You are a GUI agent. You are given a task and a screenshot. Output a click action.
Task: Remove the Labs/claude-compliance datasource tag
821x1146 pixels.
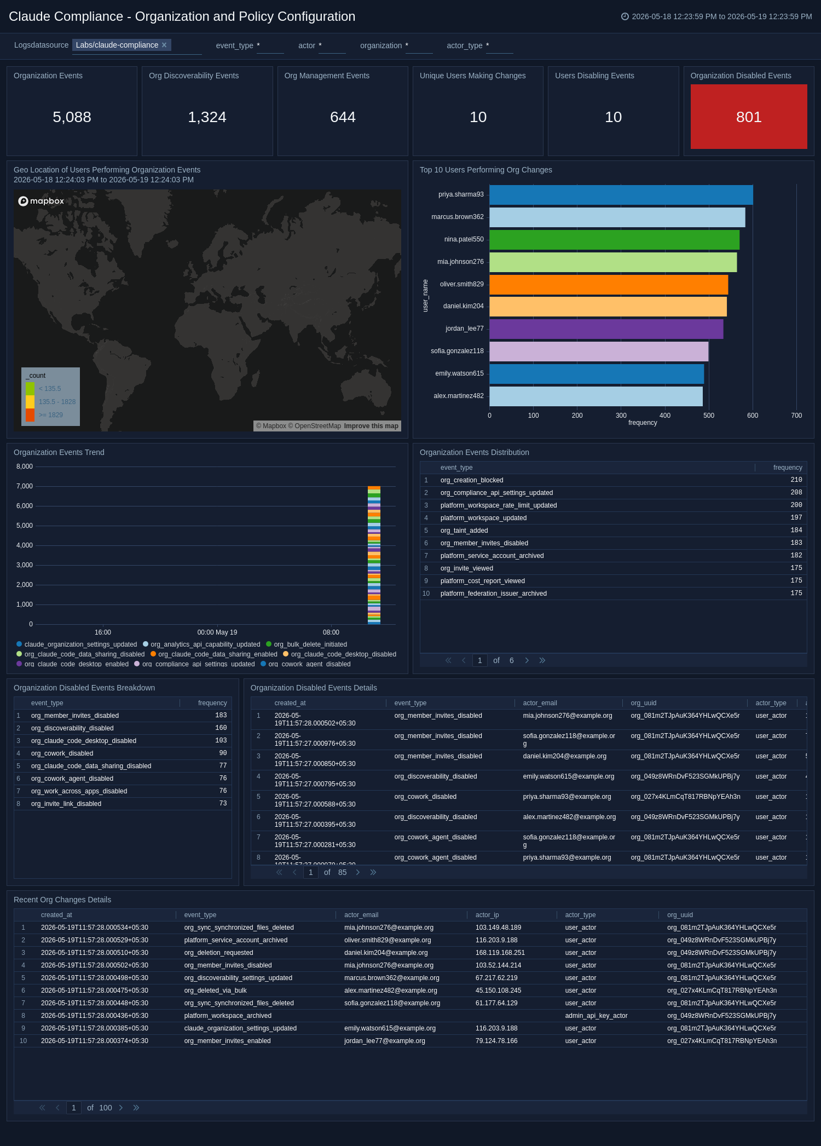tap(164, 45)
